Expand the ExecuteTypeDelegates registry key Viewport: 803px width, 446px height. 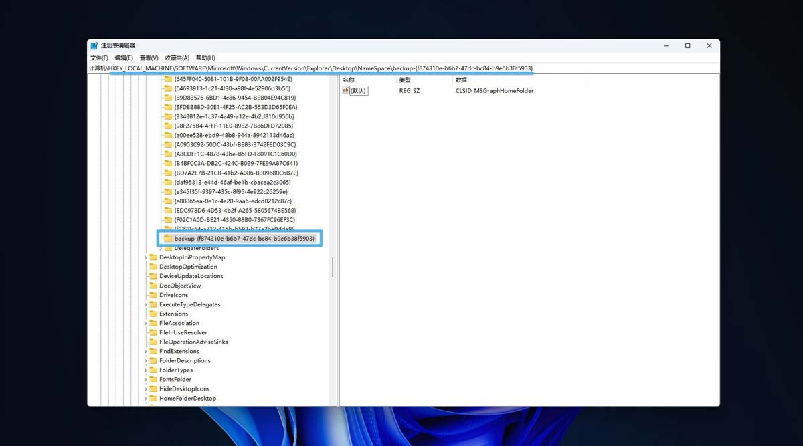[x=145, y=304]
